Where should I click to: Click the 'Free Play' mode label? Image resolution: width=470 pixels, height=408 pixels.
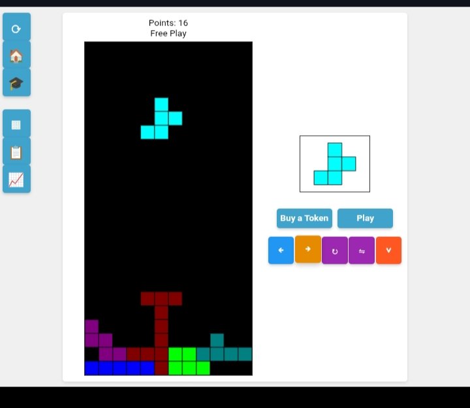pyautogui.click(x=168, y=33)
